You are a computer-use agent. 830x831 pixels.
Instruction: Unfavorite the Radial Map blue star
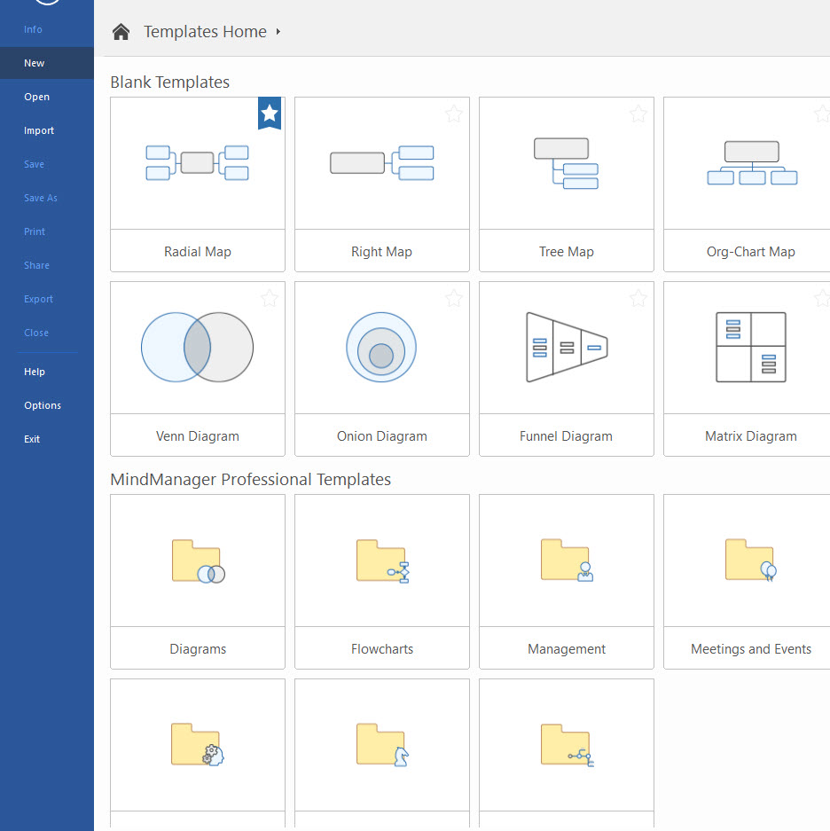pos(270,113)
